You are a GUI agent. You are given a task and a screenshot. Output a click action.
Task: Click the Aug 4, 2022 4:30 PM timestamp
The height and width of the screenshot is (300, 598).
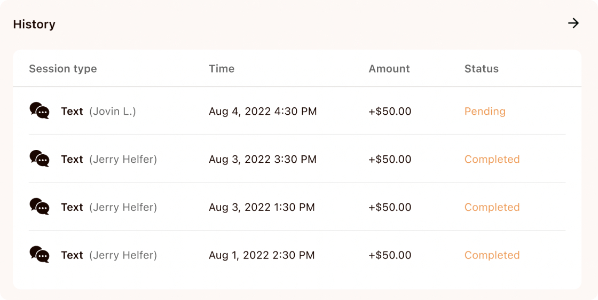click(x=263, y=112)
